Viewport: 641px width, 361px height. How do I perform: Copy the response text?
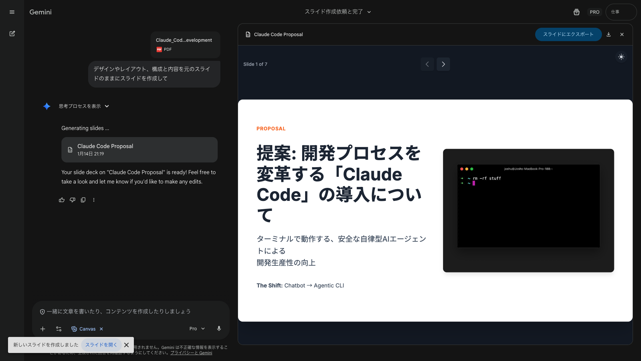point(83,200)
